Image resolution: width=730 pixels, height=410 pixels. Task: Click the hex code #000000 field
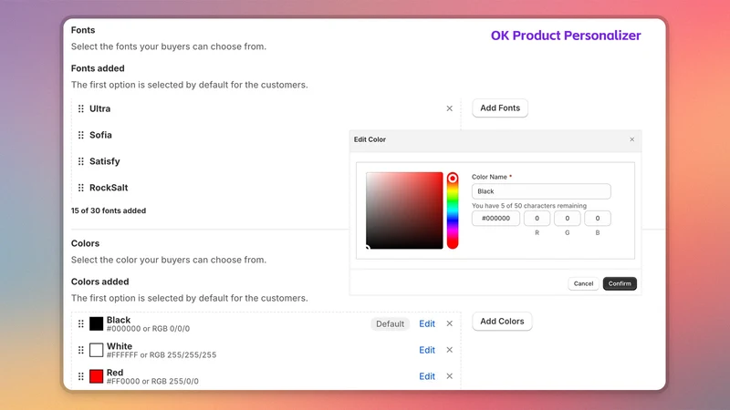pyautogui.click(x=495, y=218)
